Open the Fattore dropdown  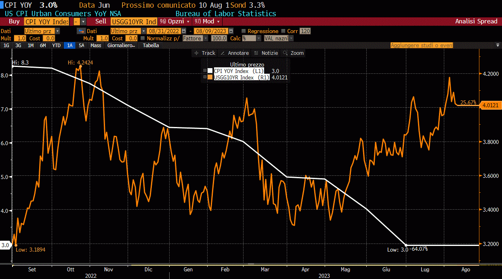195,38
